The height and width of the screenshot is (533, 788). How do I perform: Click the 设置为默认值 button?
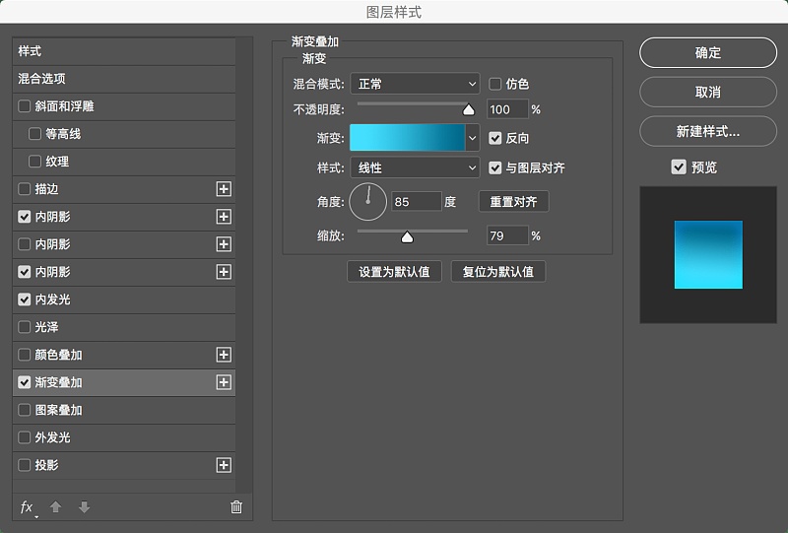pos(395,272)
